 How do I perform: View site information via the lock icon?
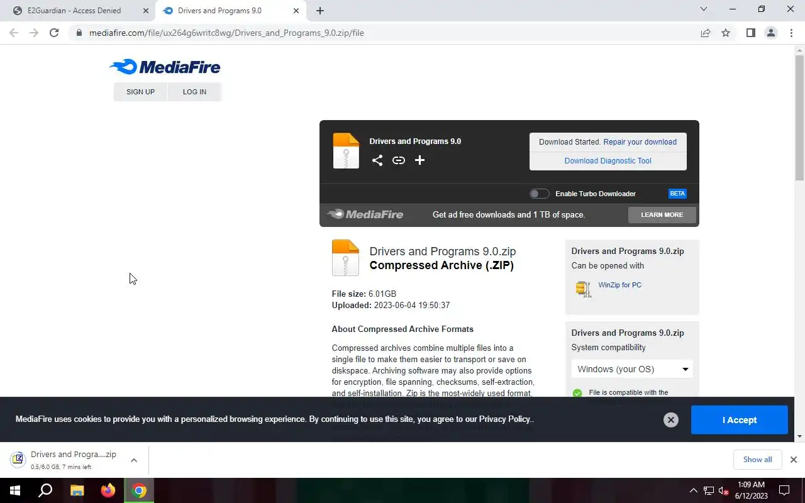pyautogui.click(x=79, y=33)
